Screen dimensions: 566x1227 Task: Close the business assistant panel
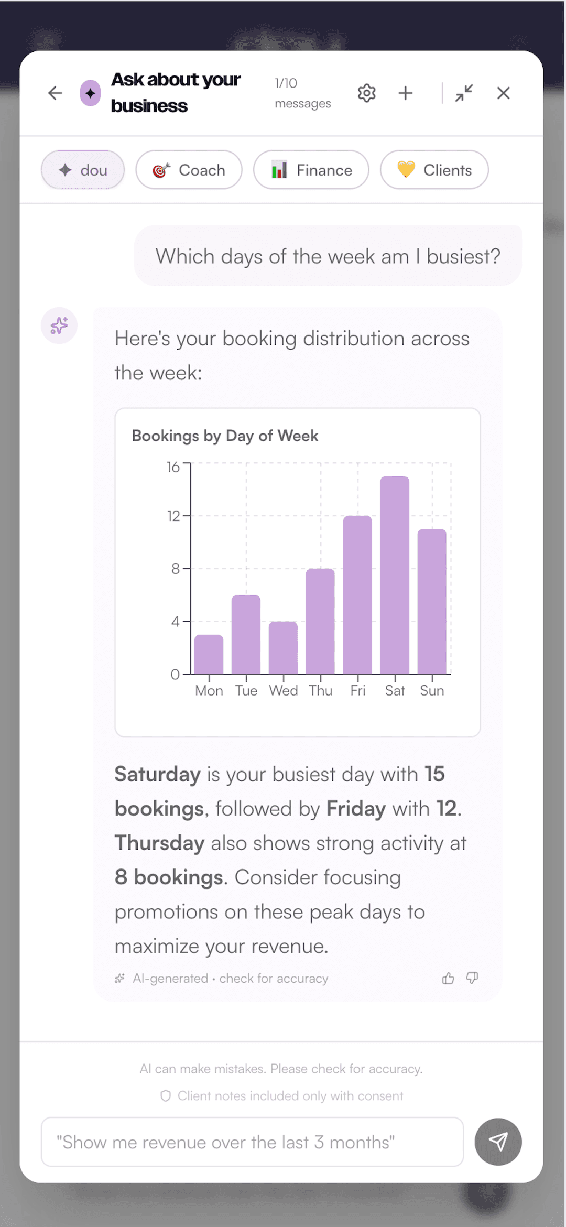504,93
